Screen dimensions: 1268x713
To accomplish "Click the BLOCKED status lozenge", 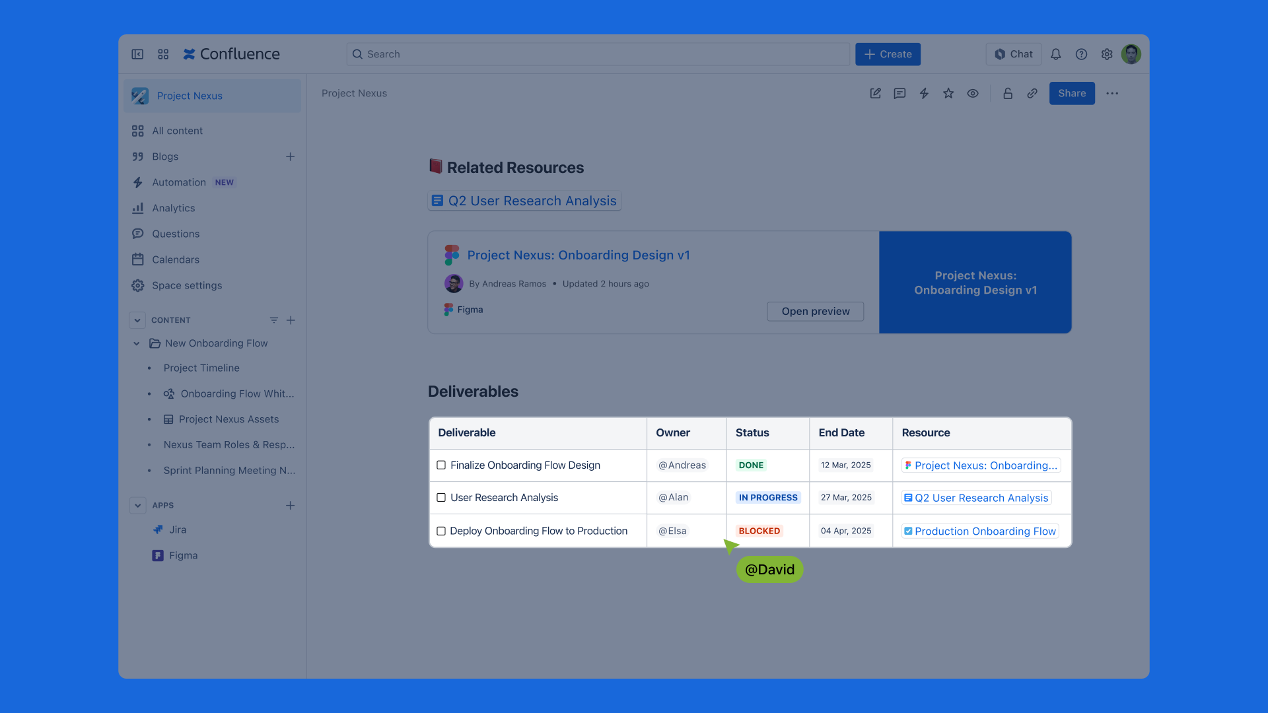I will click(759, 531).
